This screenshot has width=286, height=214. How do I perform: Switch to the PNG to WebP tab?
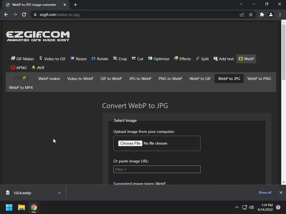pos(170,79)
